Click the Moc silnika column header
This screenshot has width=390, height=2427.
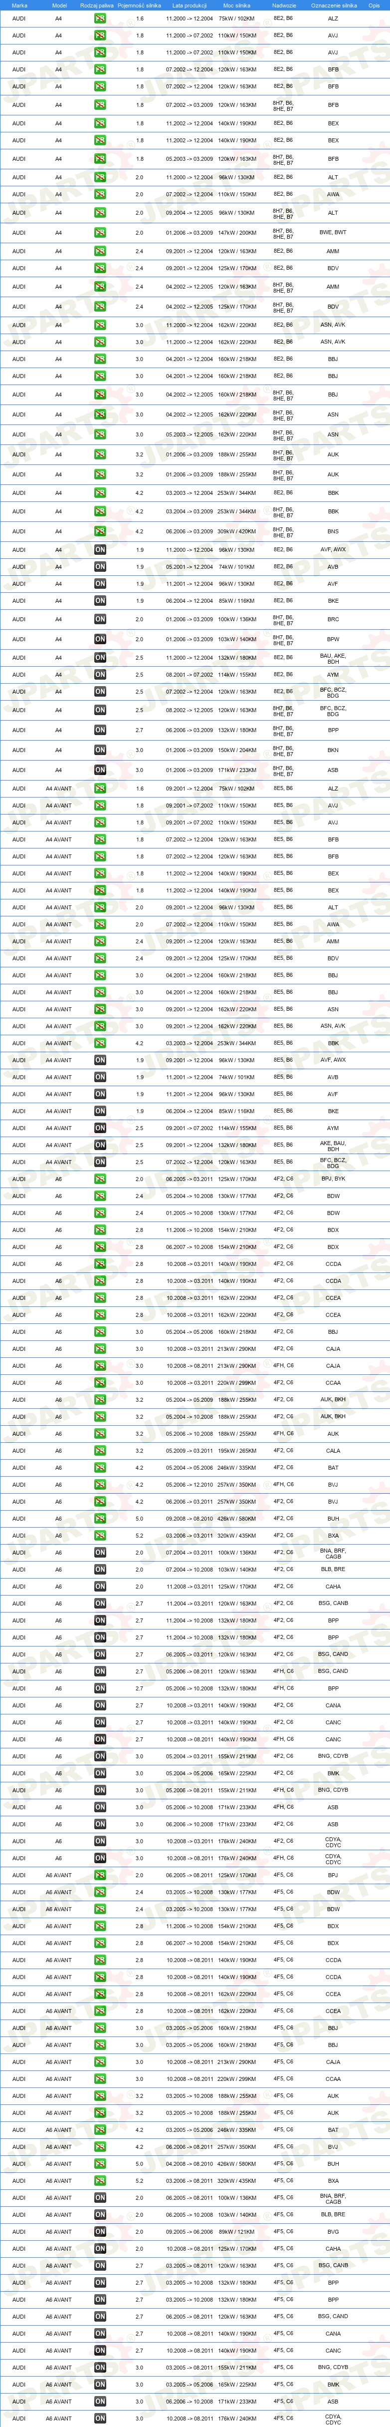[236, 4]
